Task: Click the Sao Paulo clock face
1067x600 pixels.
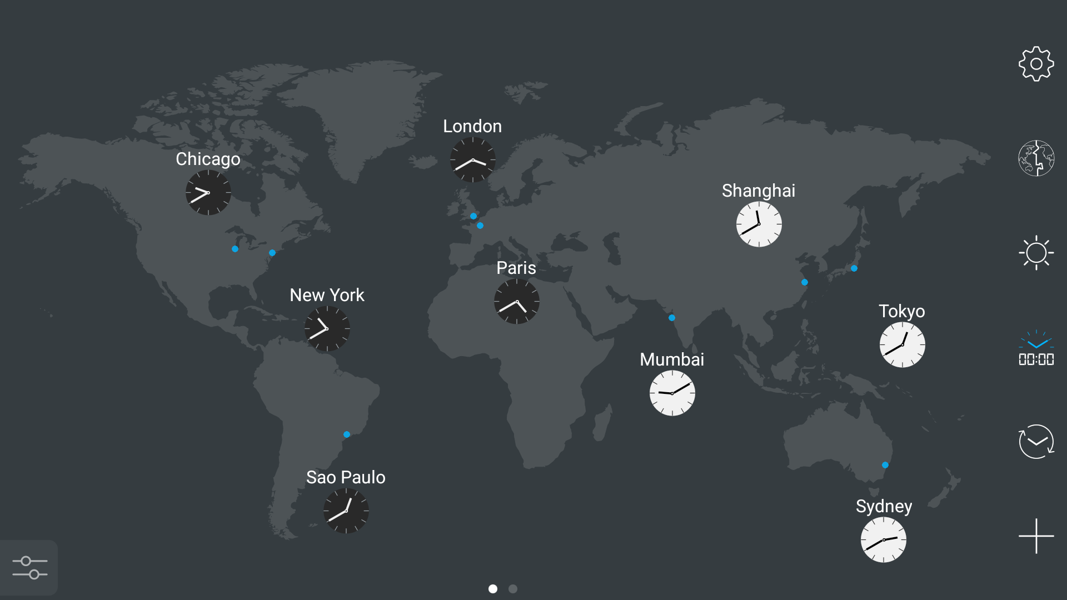Action: coord(346,511)
